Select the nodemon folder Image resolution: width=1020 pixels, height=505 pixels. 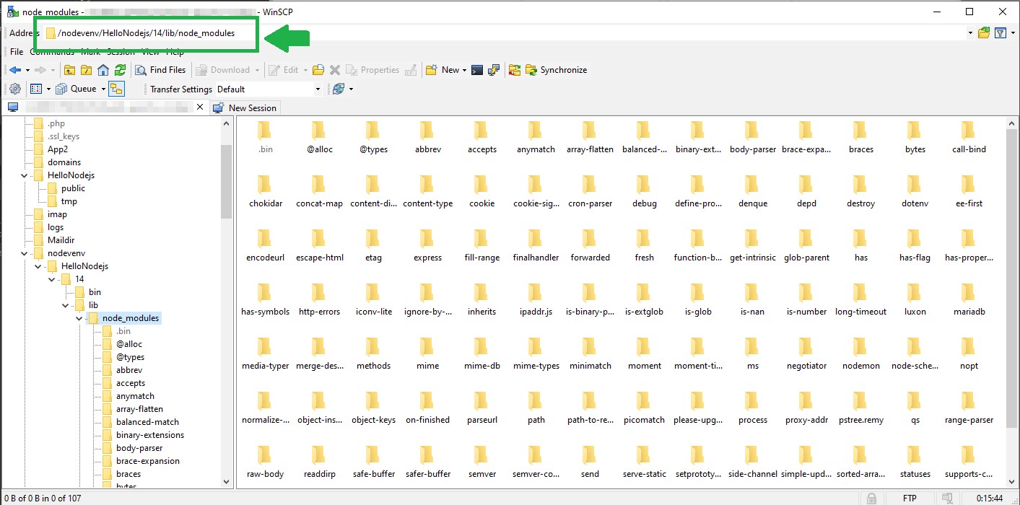point(860,354)
